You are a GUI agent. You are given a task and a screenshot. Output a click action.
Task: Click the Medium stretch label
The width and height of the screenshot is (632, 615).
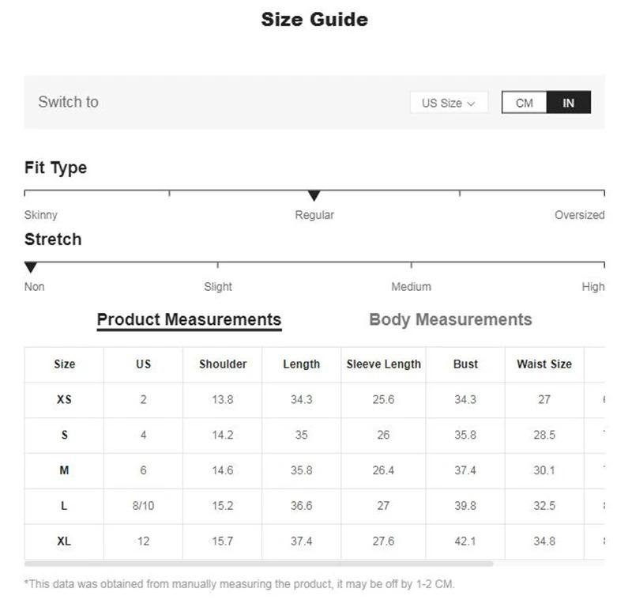[411, 287]
